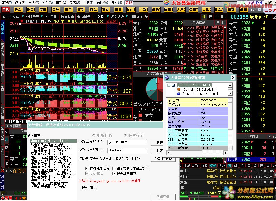Image resolution: width=276 pixels, height=201 pixels.
Task: Toggle the 保存选中主站 checkbox
Action: [114, 173]
